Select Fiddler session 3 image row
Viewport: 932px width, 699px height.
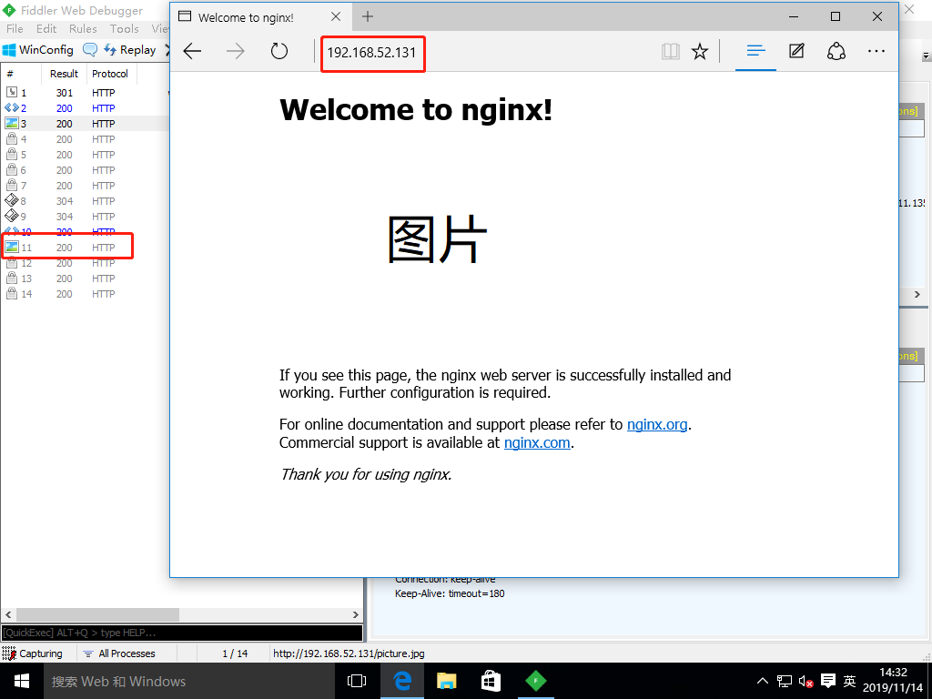pyautogui.click(x=85, y=124)
